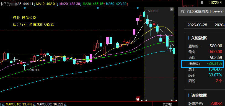Click the interval statistics panel header icon
The height and width of the screenshot is (106, 225).
[x=183, y=11]
